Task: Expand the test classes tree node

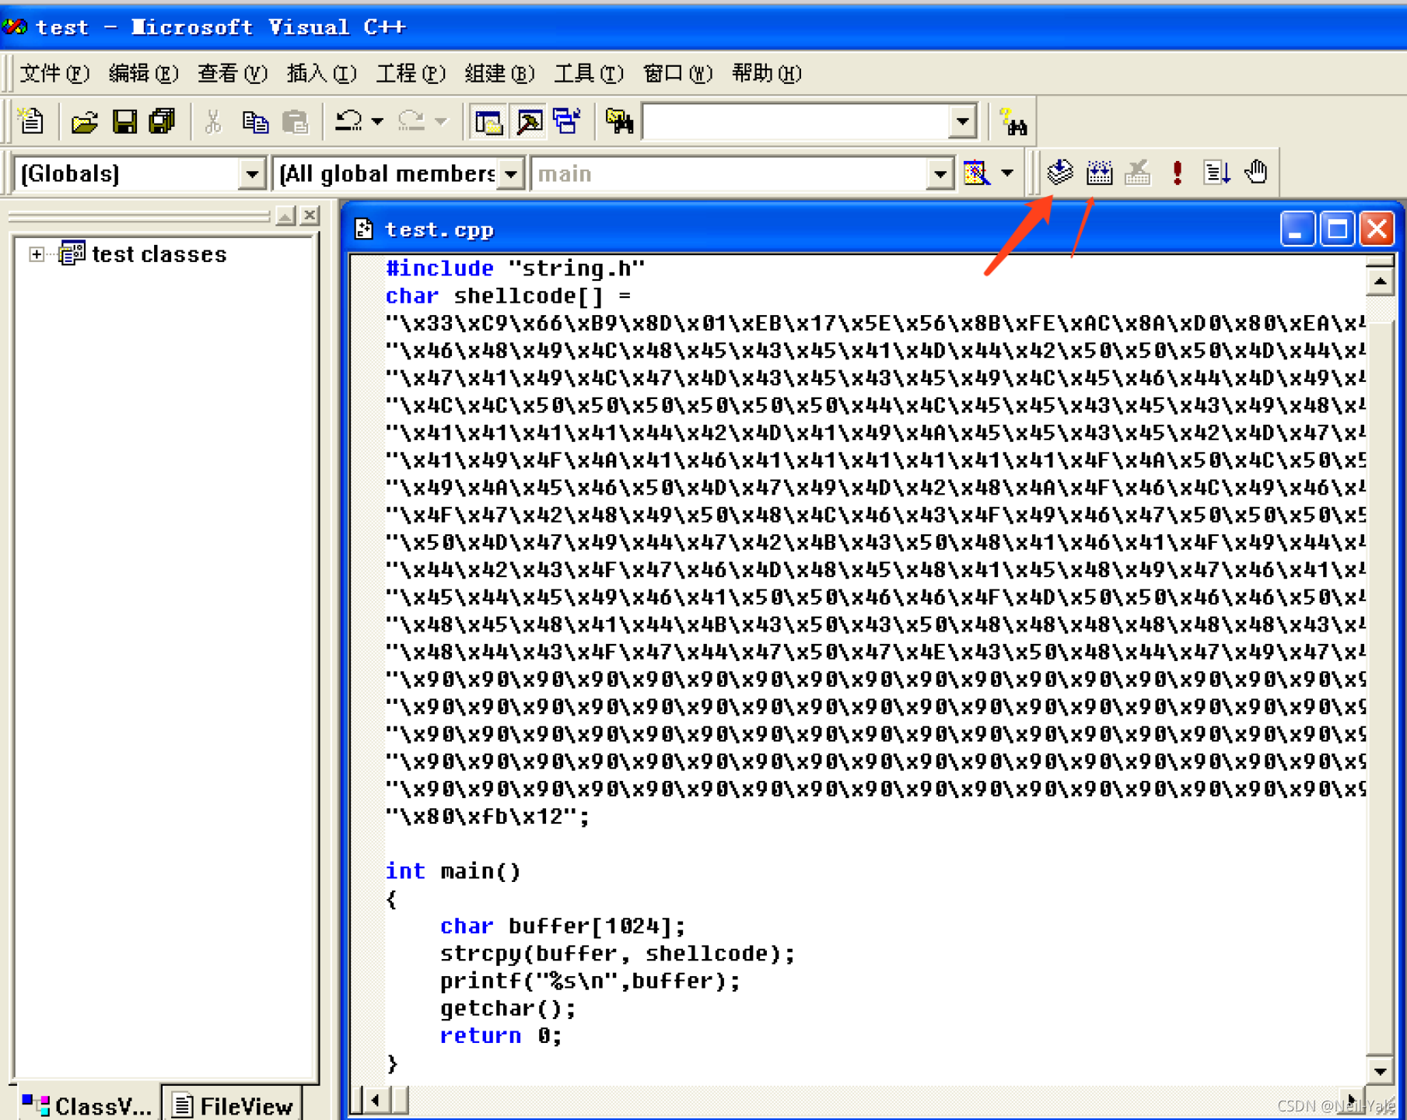Action: click(x=36, y=254)
